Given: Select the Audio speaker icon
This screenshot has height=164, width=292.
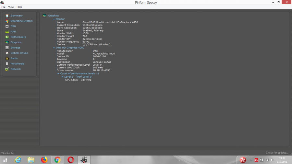Looking at the screenshot, I should click(7, 58).
